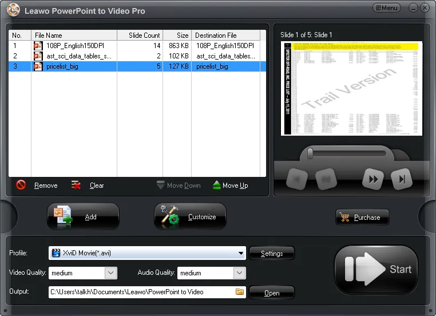436x316 pixels.
Task: Click the Remove file icon
Action: [21, 185]
